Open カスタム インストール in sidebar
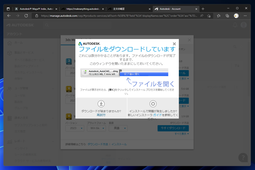Image resolution: width=255 pixels, height=170 pixels. 28,72
